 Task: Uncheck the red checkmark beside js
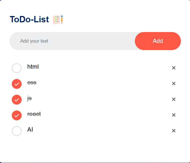tap(17, 100)
